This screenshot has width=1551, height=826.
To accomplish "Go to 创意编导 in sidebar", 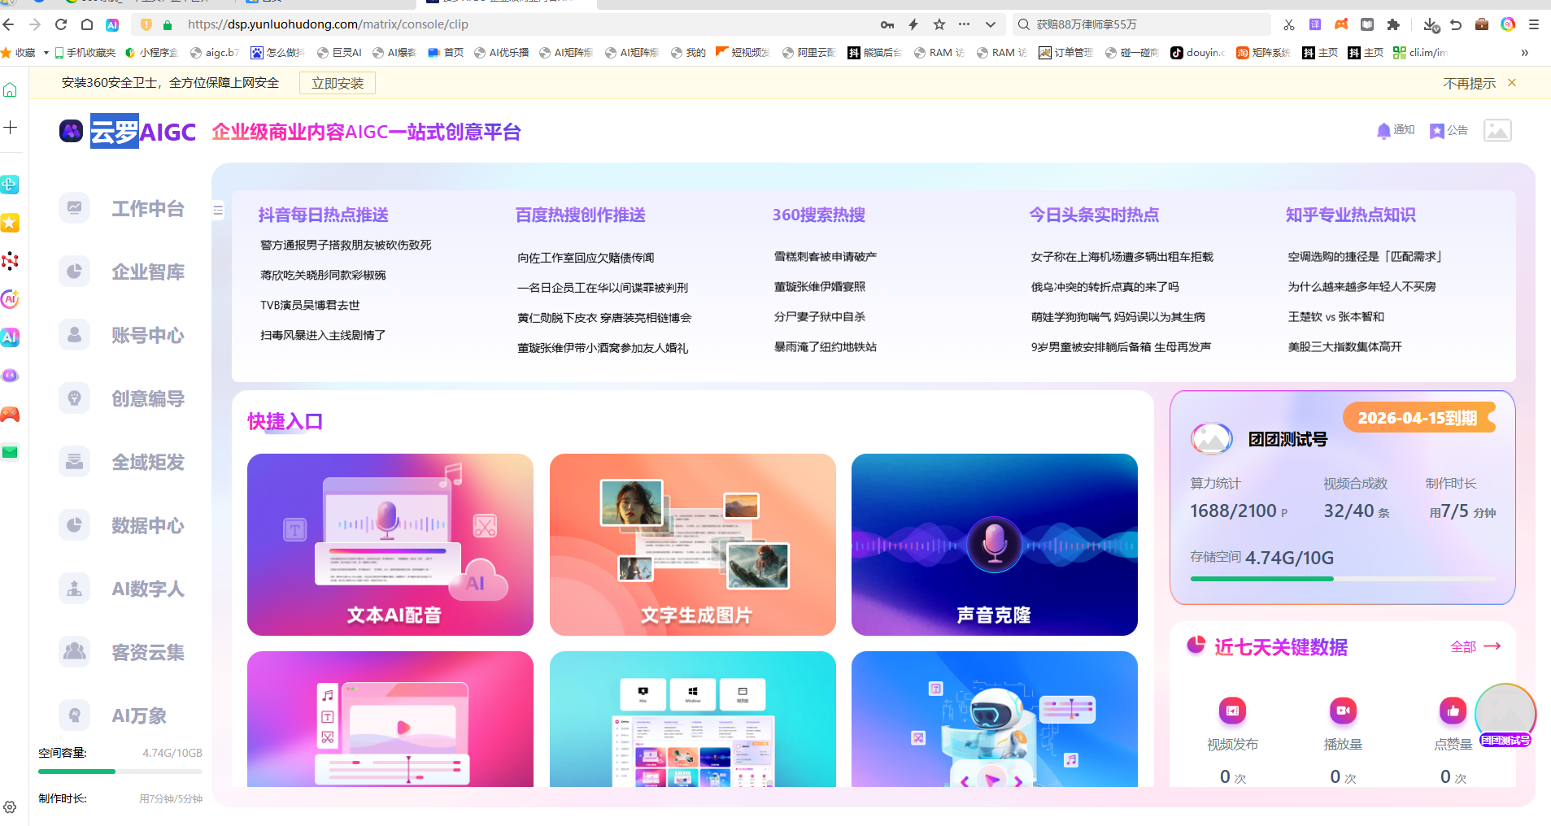I will click(x=75, y=398).
